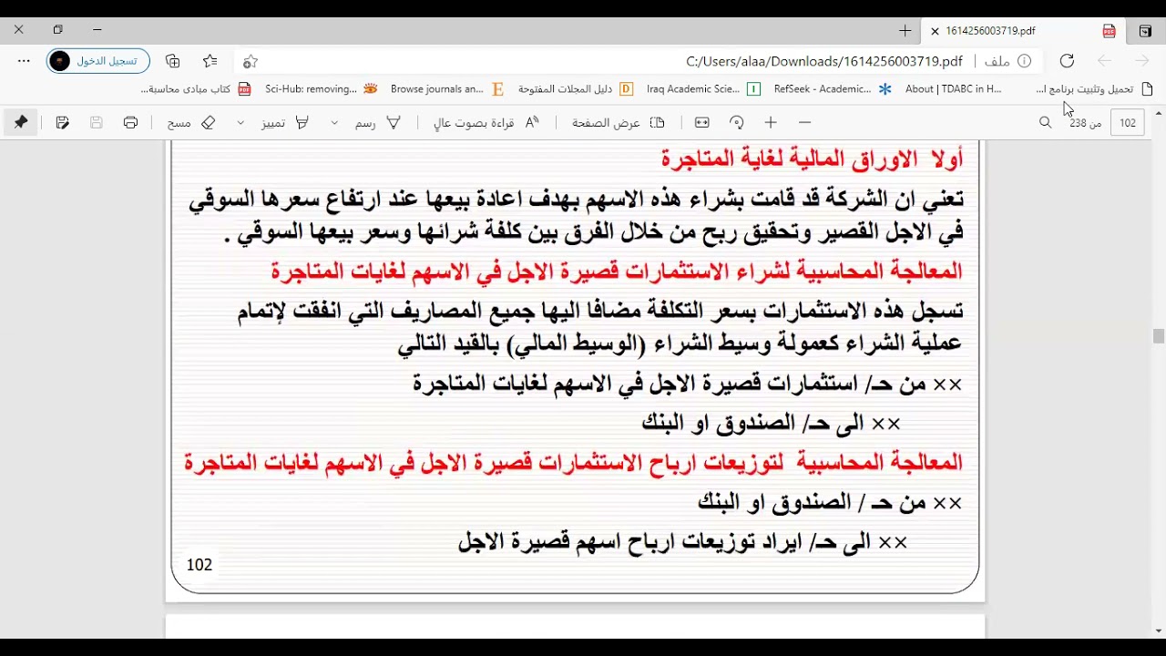Select the eraser tool (مسح)
The image size is (1166, 656).
191,122
